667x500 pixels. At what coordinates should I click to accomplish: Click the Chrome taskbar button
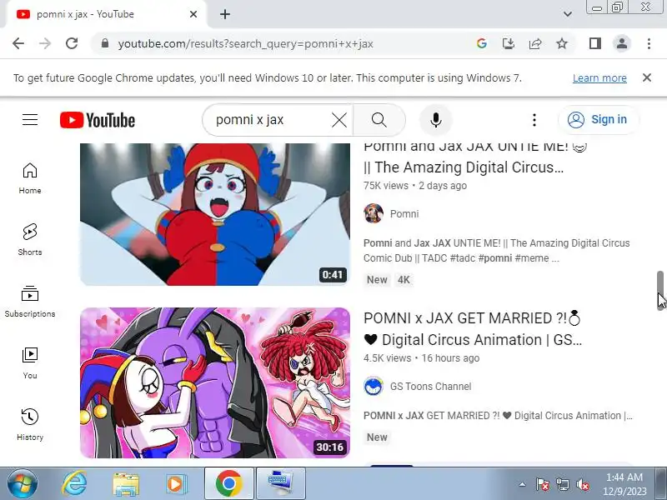pyautogui.click(x=229, y=483)
